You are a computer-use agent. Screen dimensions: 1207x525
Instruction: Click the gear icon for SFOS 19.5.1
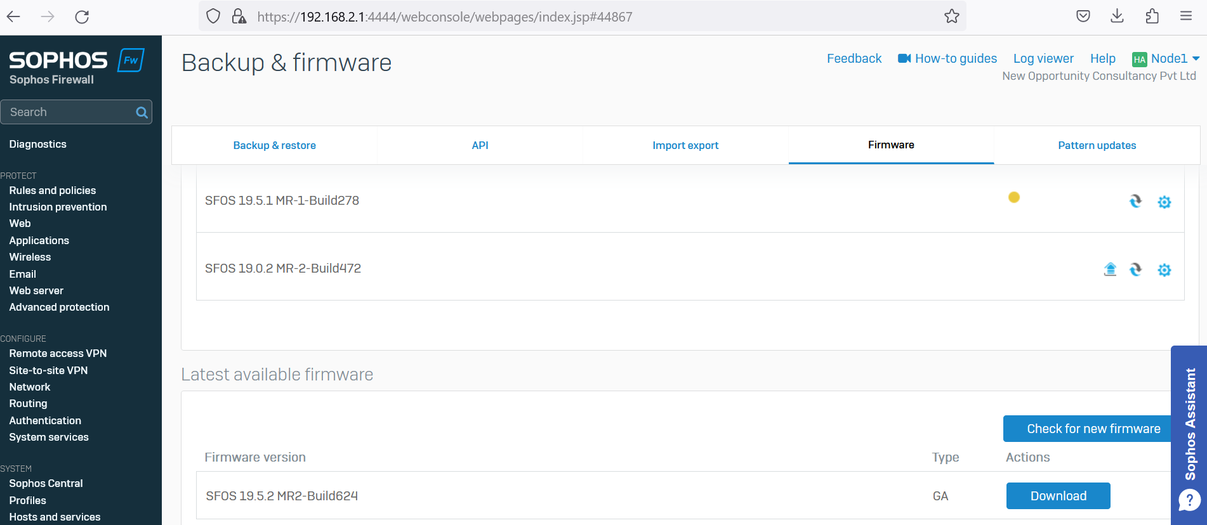(1164, 202)
